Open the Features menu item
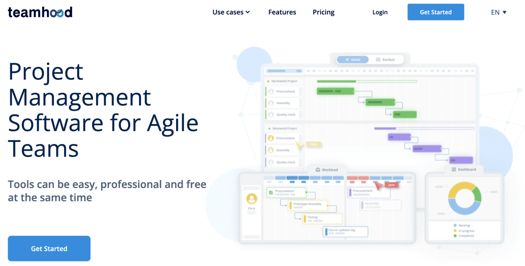 (282, 12)
